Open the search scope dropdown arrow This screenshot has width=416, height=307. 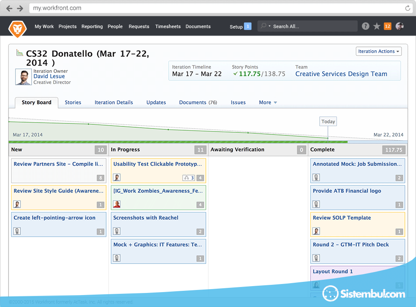[269, 26]
